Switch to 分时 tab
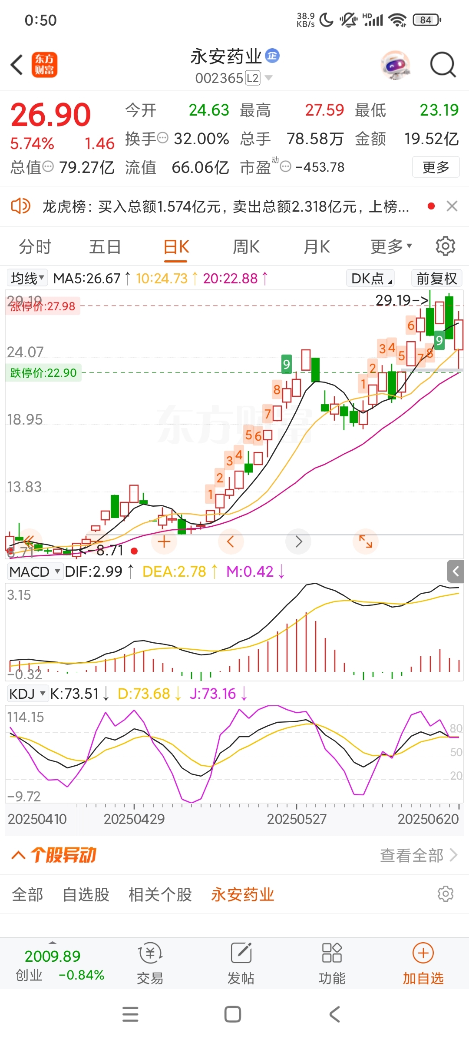 tap(35, 246)
